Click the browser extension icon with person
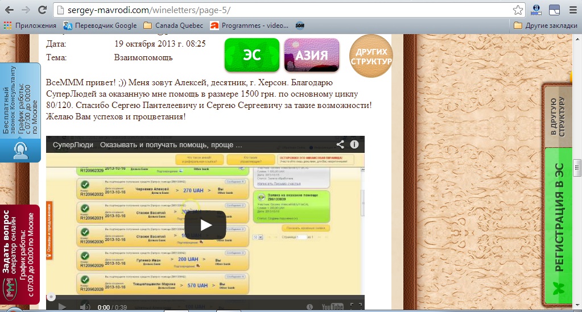The height and width of the screenshot is (312, 582). (x=536, y=10)
